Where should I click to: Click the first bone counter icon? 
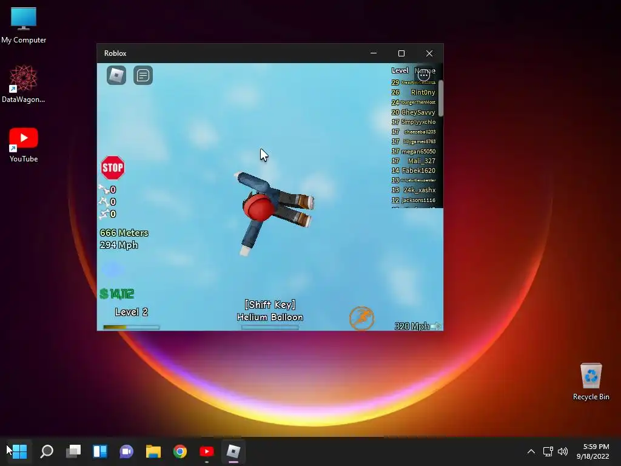pyautogui.click(x=104, y=189)
